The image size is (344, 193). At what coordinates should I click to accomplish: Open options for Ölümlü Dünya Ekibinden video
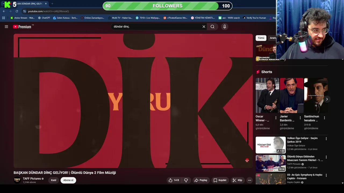pos(326,157)
